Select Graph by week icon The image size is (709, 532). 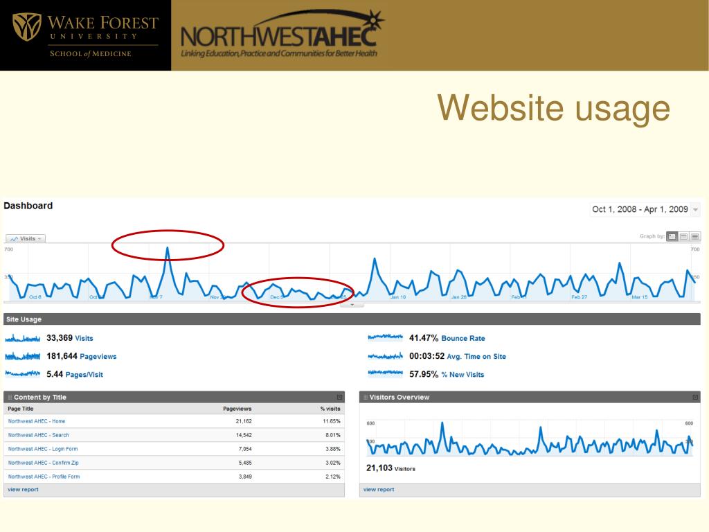pyautogui.click(x=683, y=236)
